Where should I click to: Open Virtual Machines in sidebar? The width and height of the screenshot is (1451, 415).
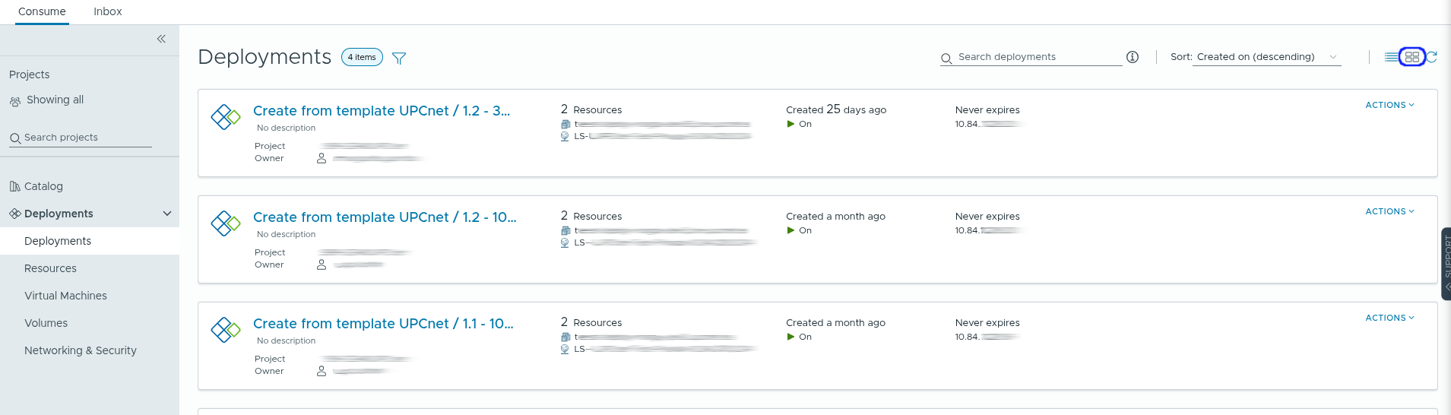65,296
